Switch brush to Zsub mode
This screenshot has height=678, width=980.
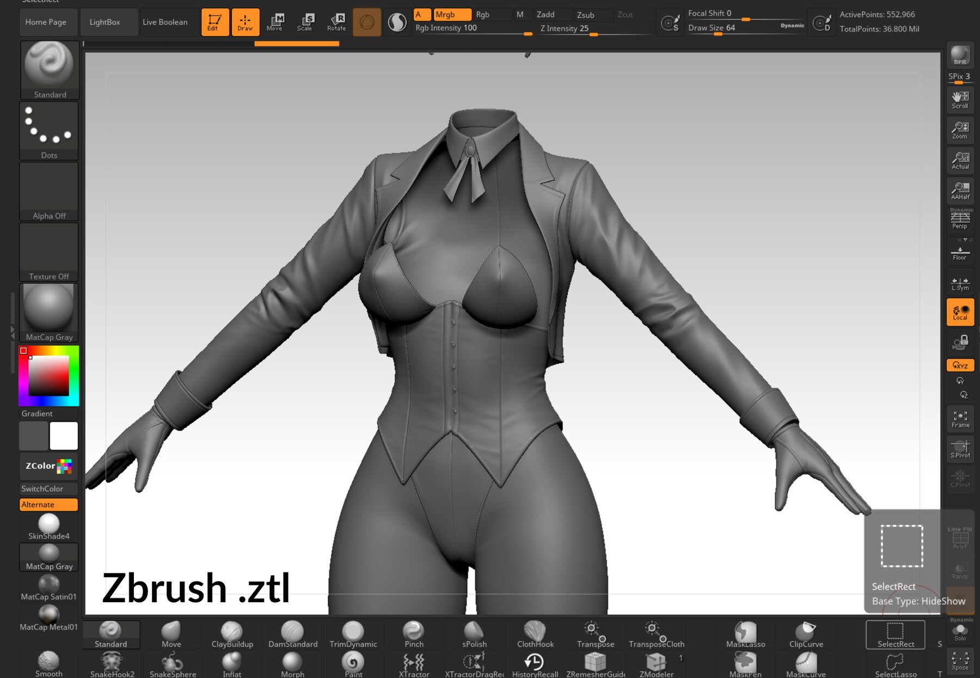tap(592, 15)
